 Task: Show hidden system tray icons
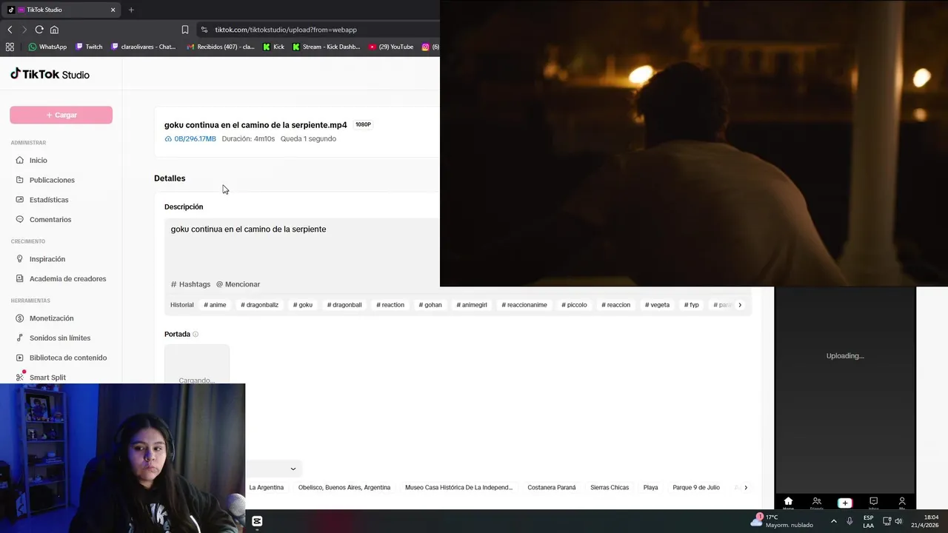834,521
